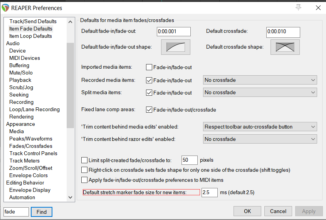Click the limit fade pixels field showing 50

tap(190, 160)
